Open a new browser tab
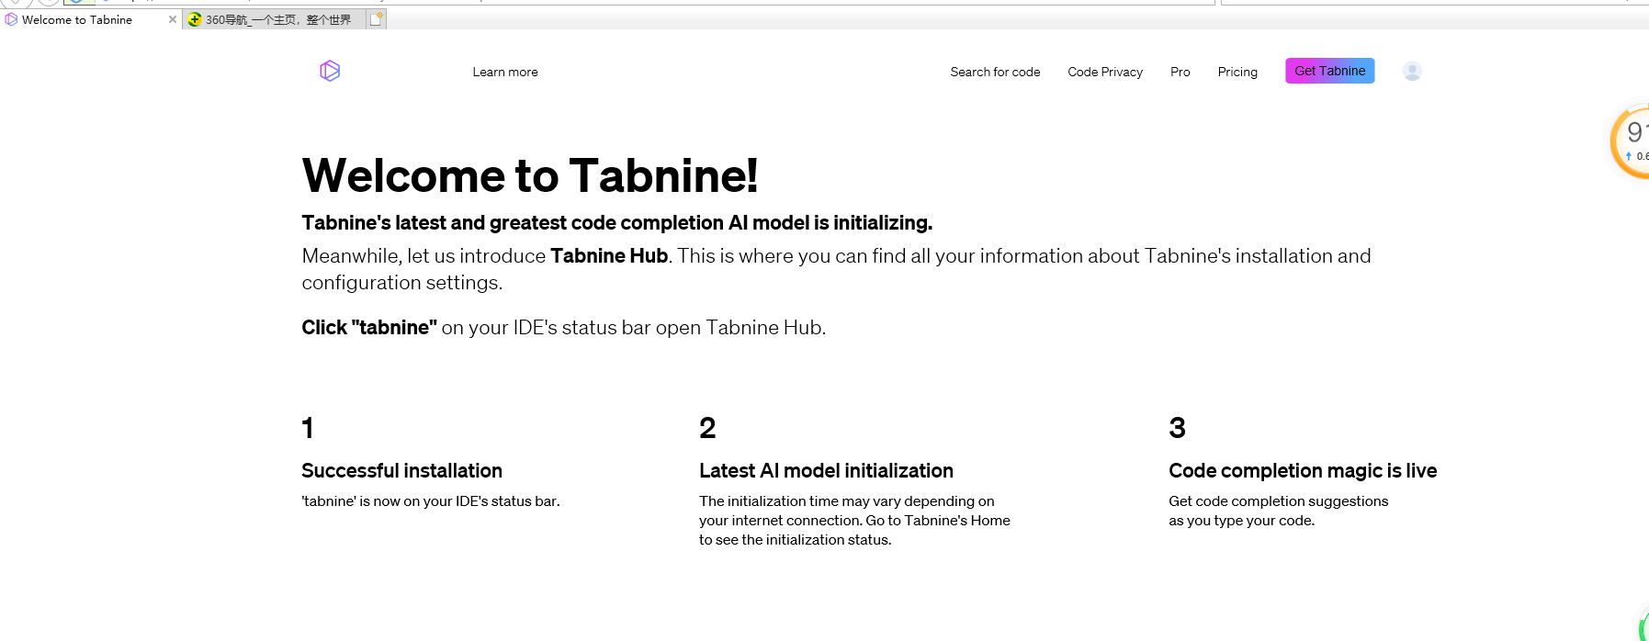This screenshot has height=641, width=1649. tap(376, 18)
